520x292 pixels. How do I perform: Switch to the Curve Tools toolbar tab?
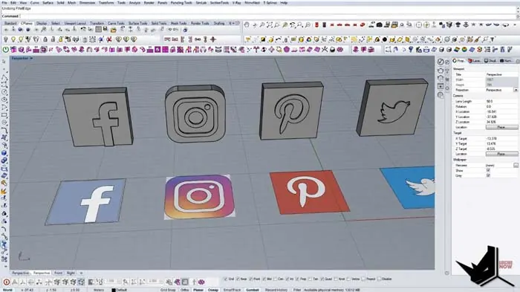(116, 23)
